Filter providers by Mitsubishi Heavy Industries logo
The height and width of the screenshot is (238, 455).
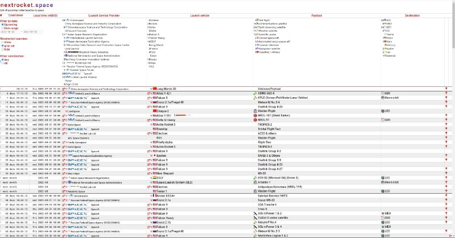click(73, 52)
